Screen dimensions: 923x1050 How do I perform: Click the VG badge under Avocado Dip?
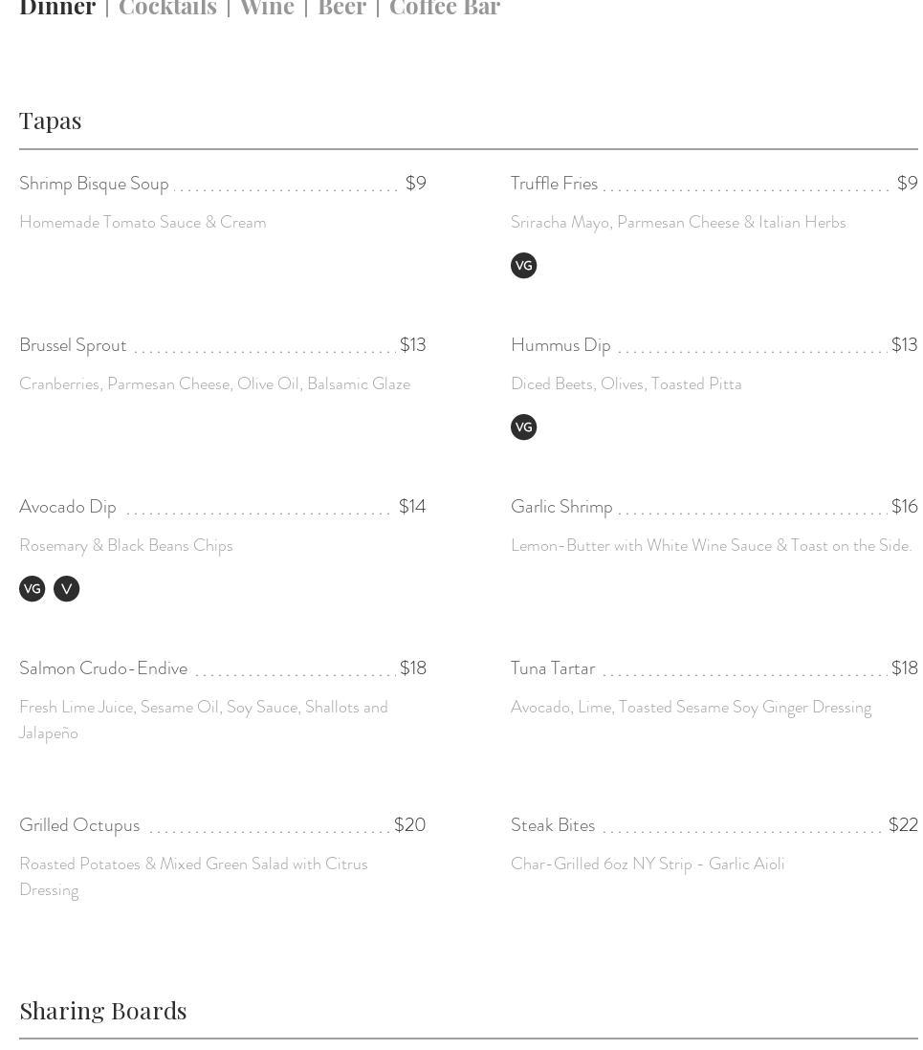(x=32, y=589)
